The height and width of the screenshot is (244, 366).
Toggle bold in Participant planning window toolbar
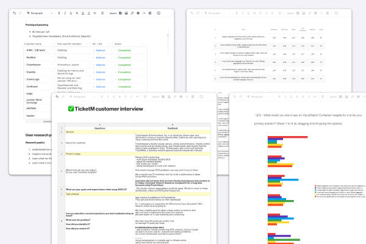pyautogui.click(x=59, y=13)
